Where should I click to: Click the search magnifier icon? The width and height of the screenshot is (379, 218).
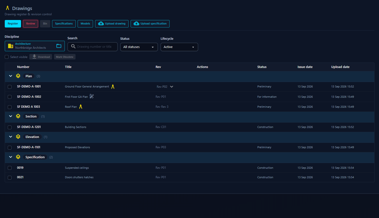click(73, 46)
